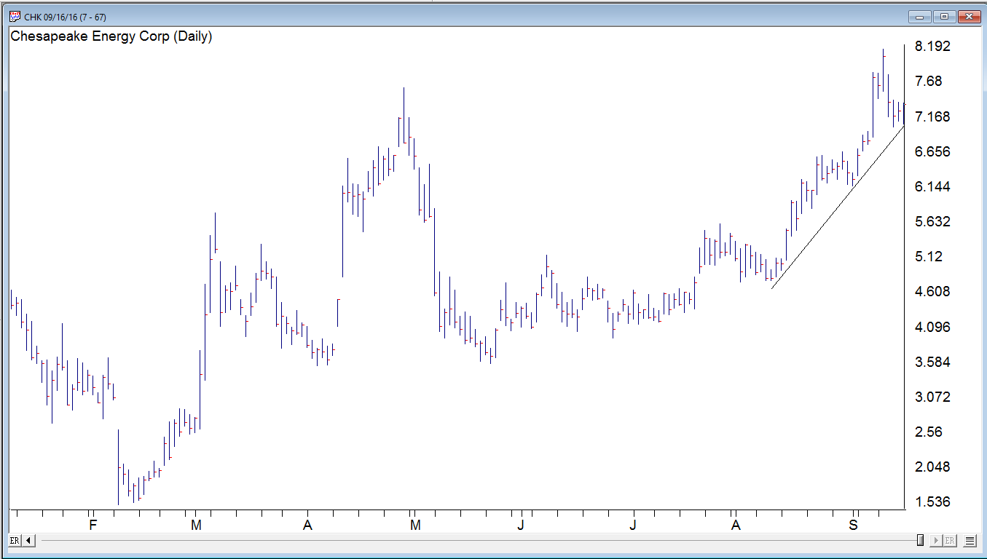Click the F month label on time axis
Viewport: 987px width, 559px height.
(x=93, y=525)
